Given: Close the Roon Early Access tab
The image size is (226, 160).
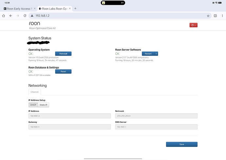Looking at the screenshot, I should pyautogui.click(x=35, y=9).
